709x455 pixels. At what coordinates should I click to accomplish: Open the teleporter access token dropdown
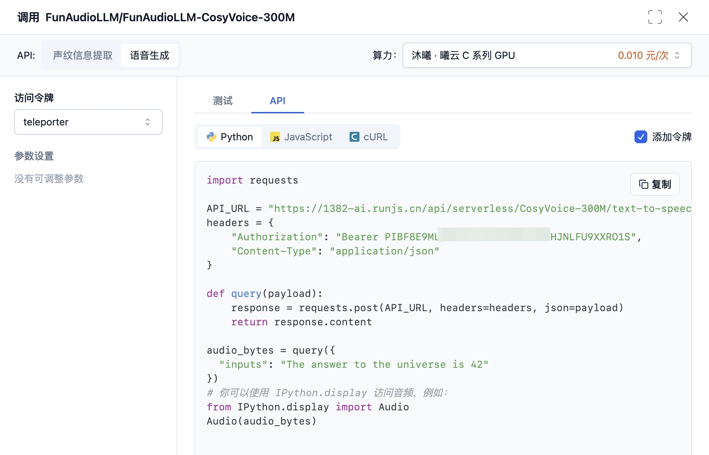pos(88,122)
